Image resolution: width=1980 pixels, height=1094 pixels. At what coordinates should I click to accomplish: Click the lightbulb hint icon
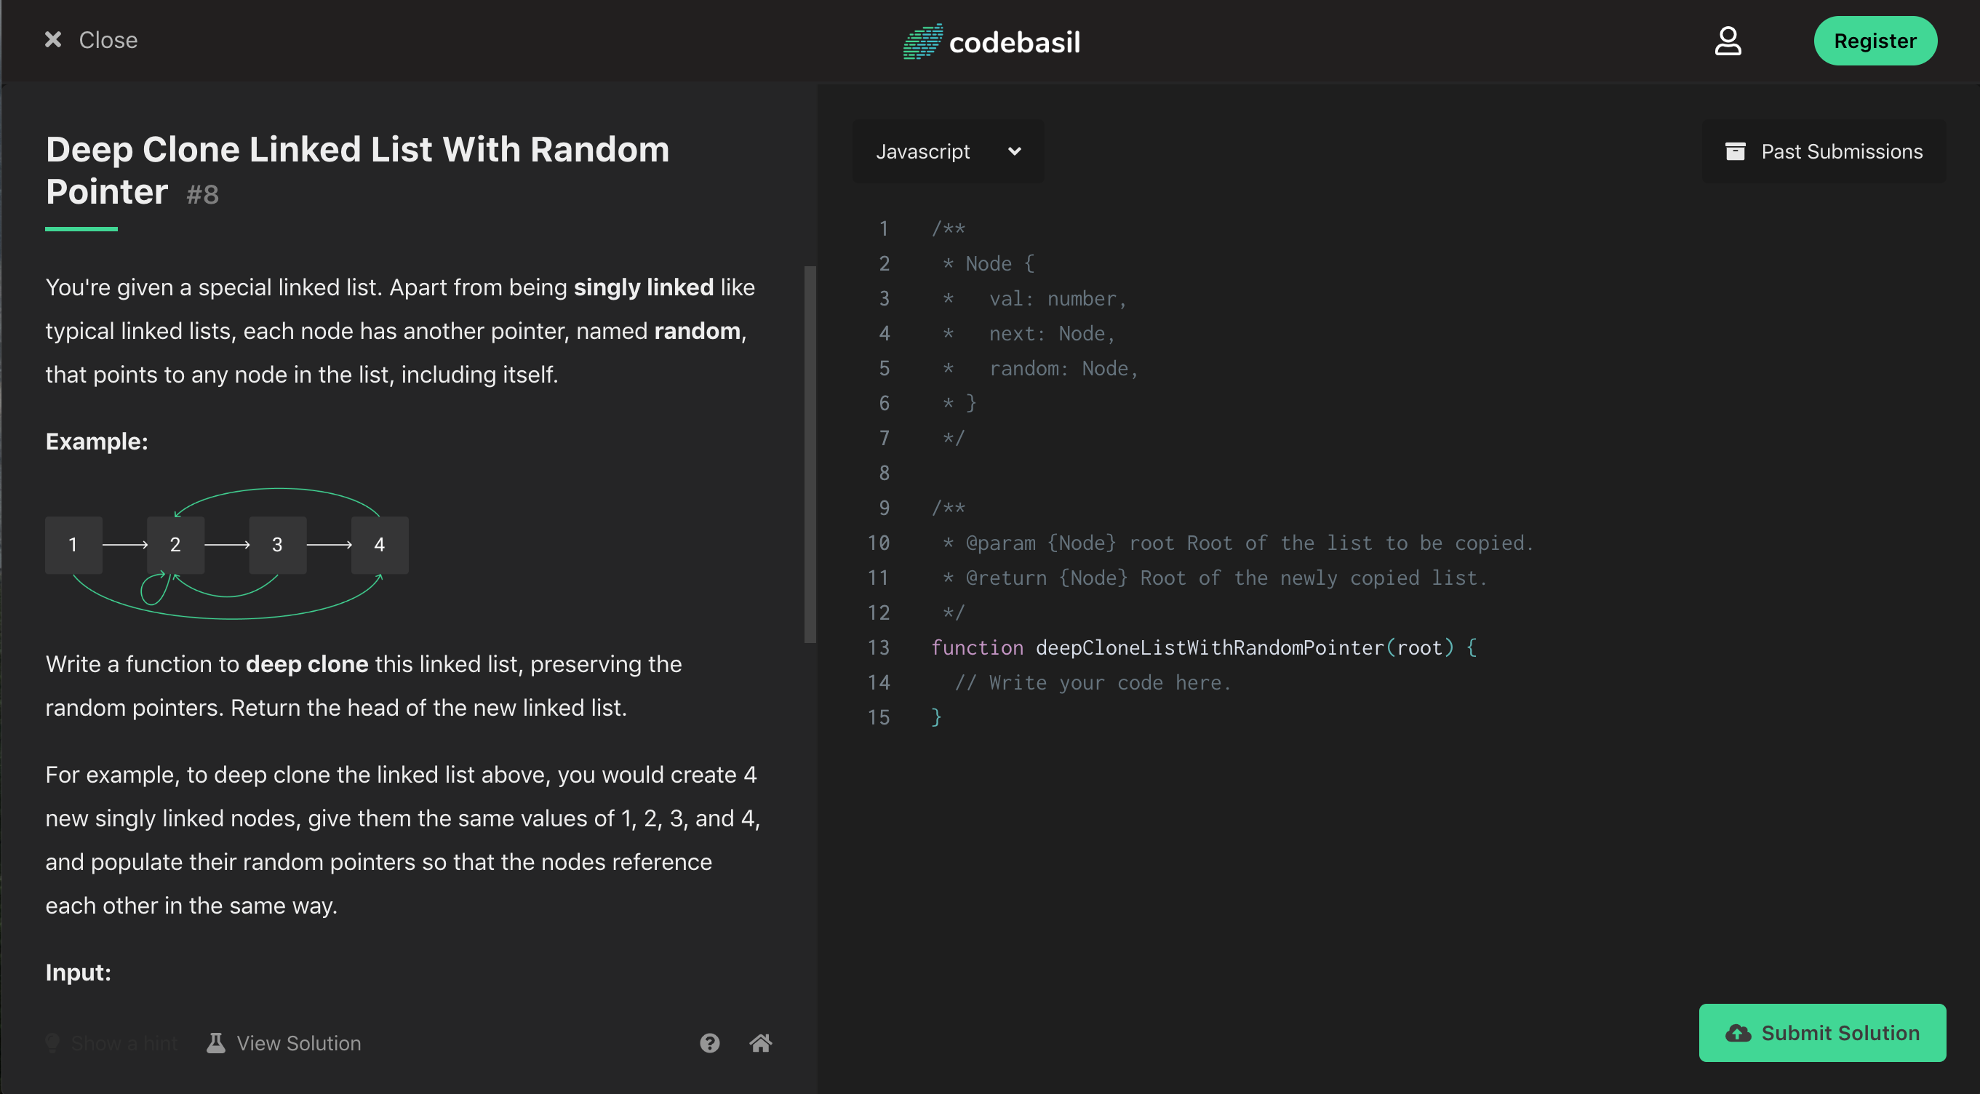pos(52,1042)
